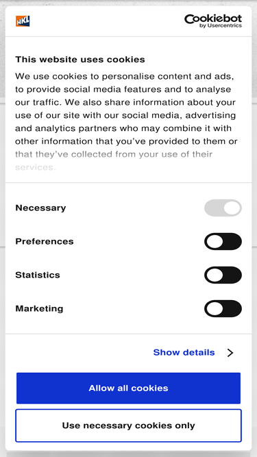Open the Cookiebot by Usercentrics logo
This screenshot has height=457, width=257.
[213, 21]
